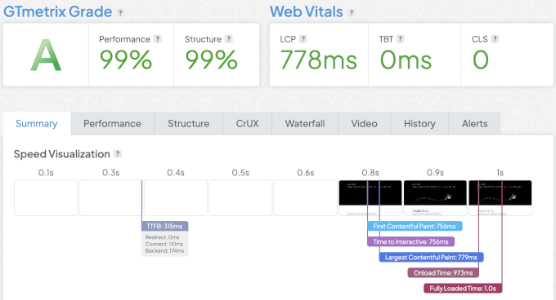This screenshot has width=556, height=300.
Task: Select the 1s filmstrip frame
Action: coord(500,197)
